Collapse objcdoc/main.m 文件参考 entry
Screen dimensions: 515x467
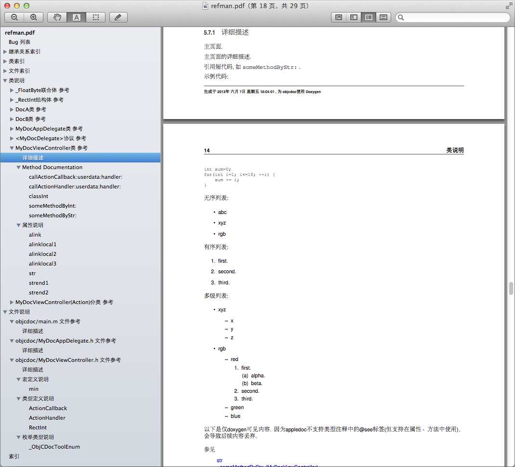[12, 321]
